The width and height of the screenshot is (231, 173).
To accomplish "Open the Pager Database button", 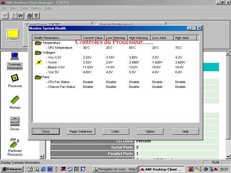I will pyautogui.click(x=81, y=132).
